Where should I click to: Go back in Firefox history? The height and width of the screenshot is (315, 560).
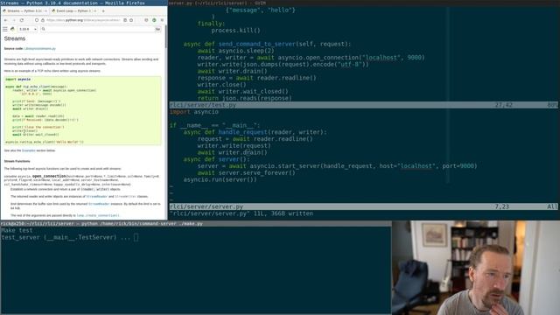click(x=5, y=20)
